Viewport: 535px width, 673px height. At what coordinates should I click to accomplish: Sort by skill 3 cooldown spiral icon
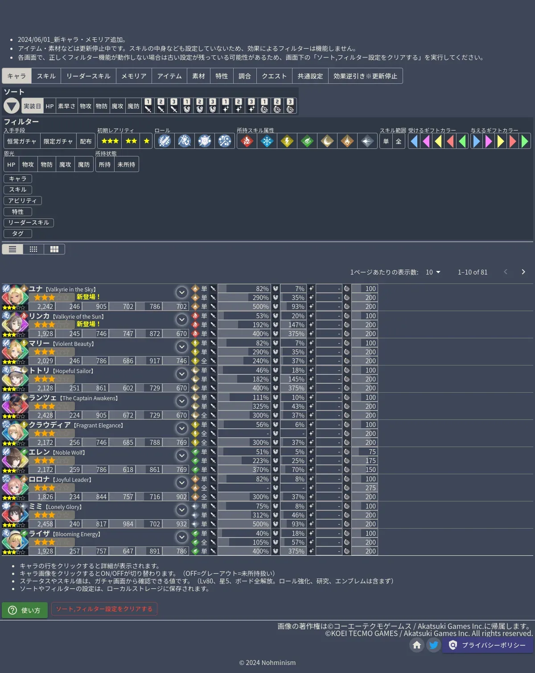[291, 106]
